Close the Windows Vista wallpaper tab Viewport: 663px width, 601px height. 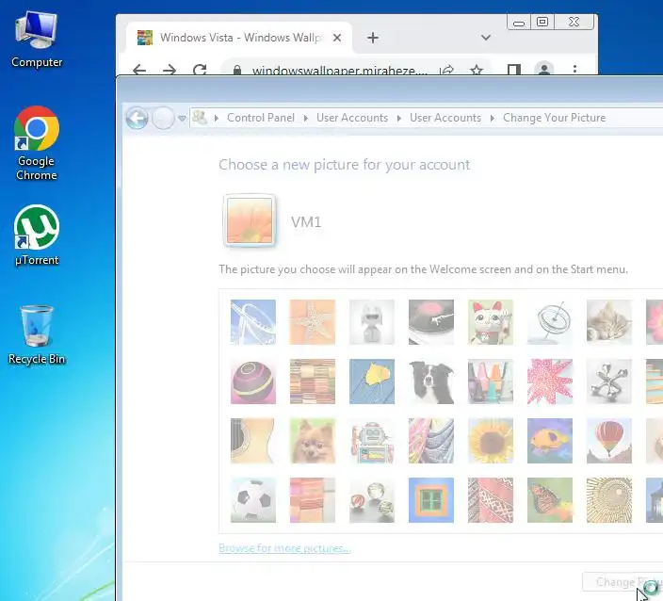[x=337, y=38]
